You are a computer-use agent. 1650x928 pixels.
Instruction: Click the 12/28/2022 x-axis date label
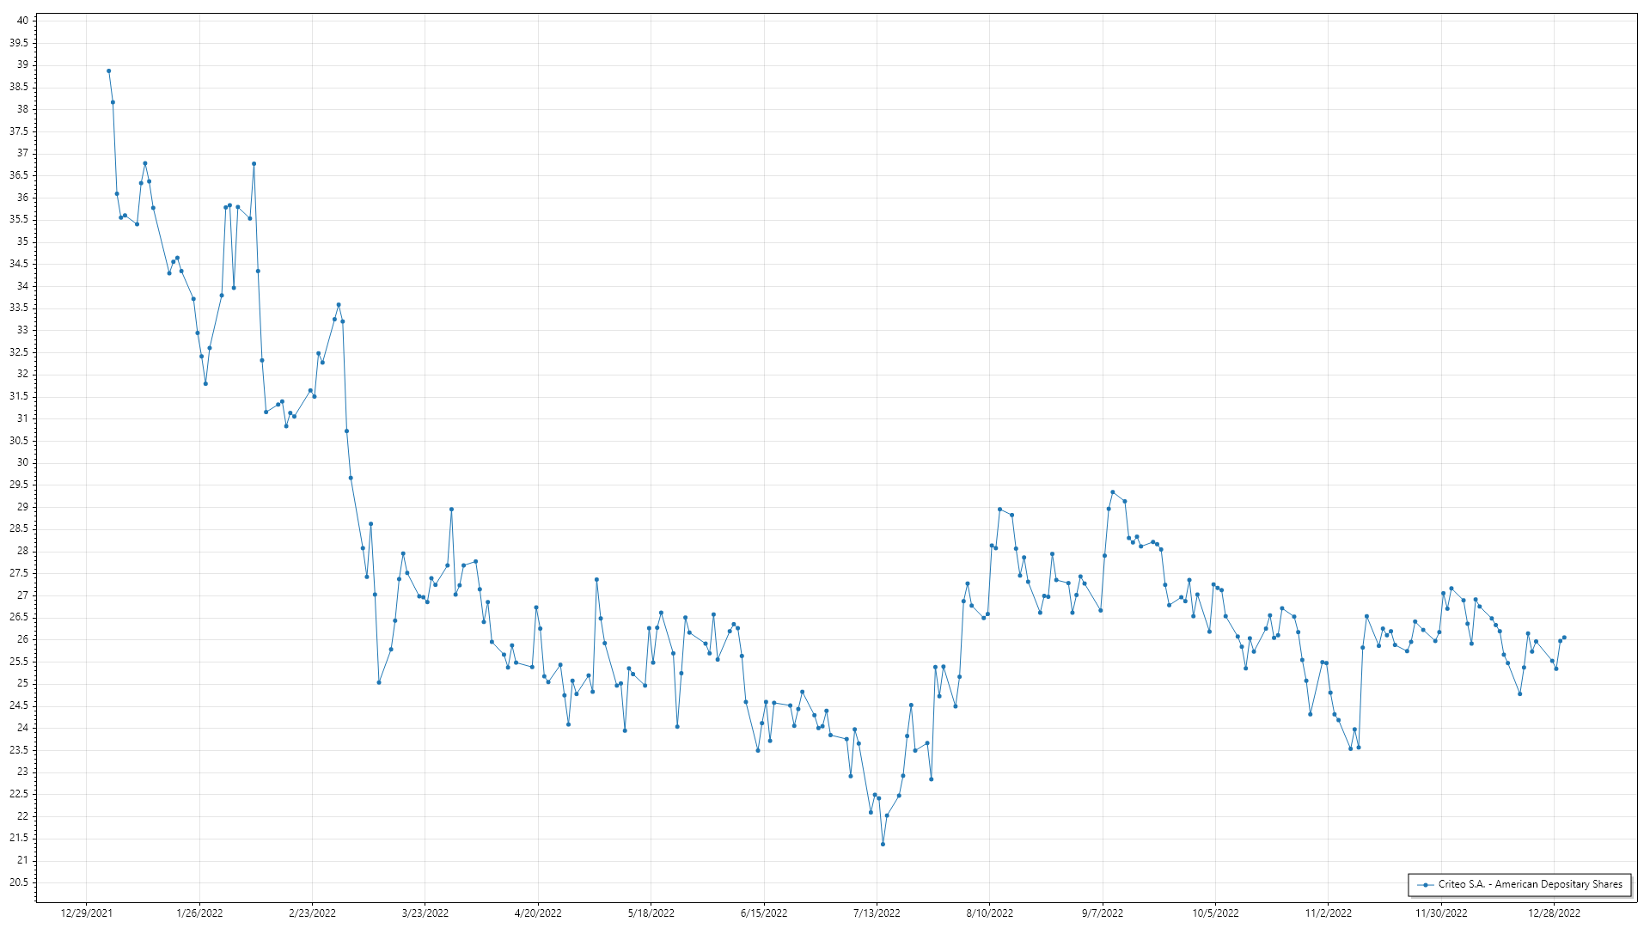(1554, 913)
